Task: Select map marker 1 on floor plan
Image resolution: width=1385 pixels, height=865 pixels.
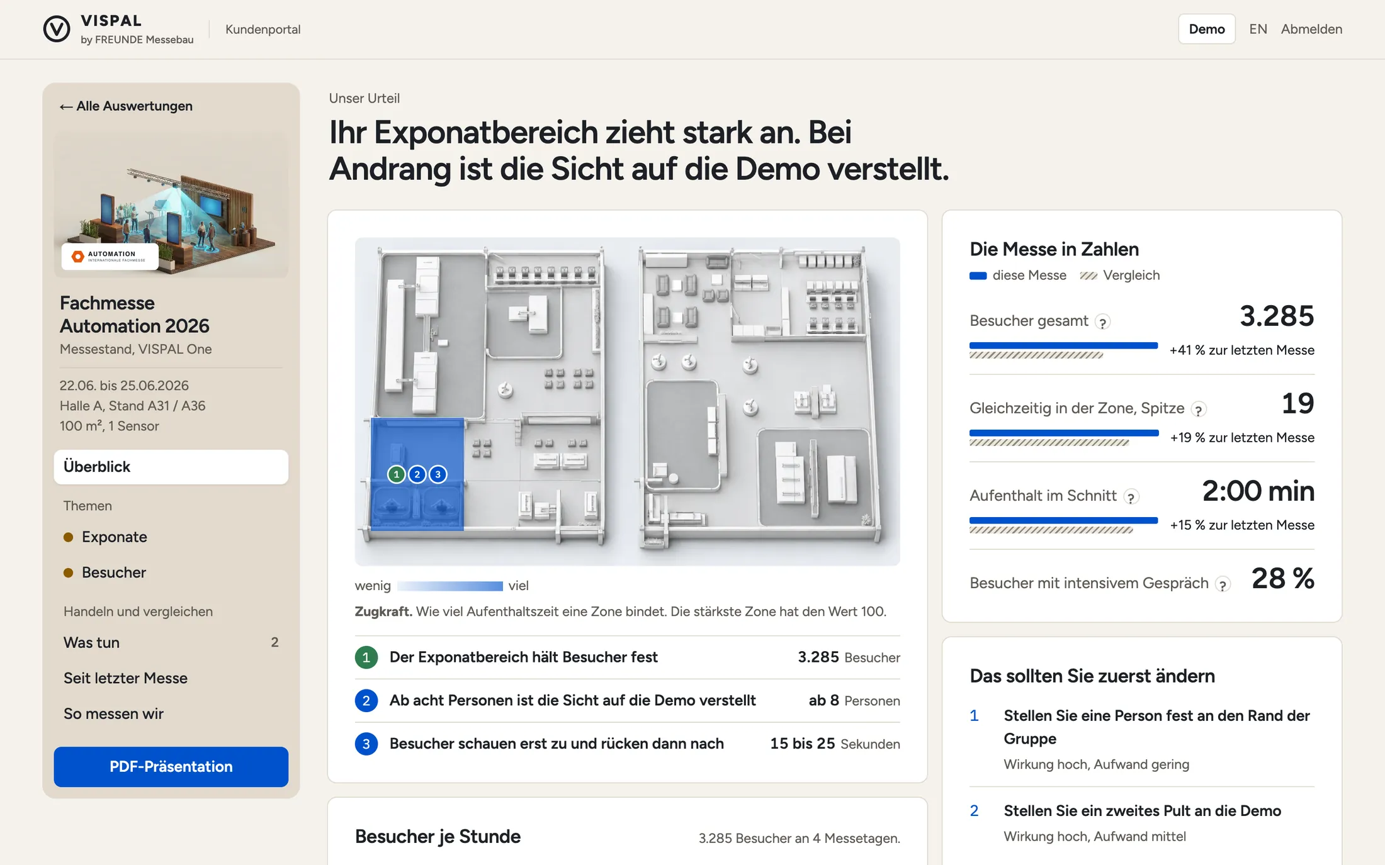Action: coord(396,474)
